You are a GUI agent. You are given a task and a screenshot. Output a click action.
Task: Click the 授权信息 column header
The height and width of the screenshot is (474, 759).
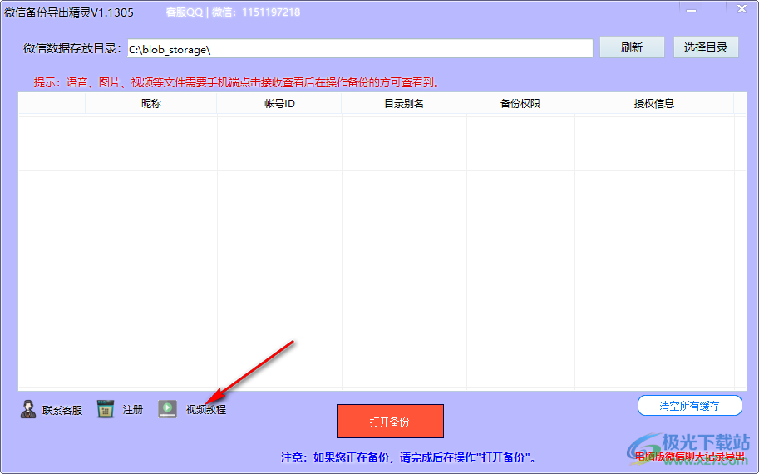tap(654, 104)
